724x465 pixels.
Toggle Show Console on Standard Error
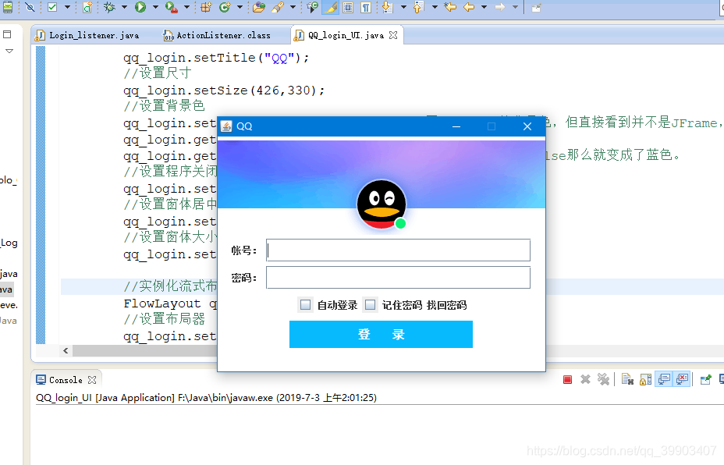(x=682, y=380)
